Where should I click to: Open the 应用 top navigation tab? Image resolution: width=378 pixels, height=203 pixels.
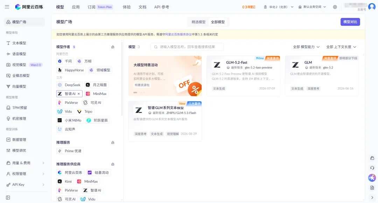tap(76, 7)
